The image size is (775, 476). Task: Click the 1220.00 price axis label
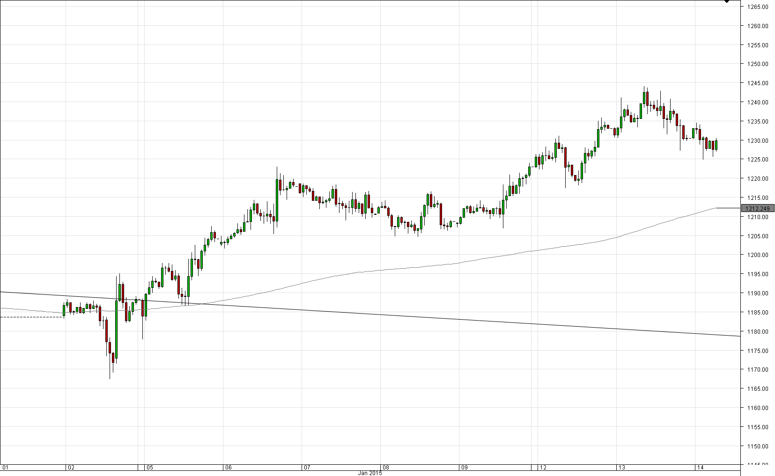pos(758,179)
